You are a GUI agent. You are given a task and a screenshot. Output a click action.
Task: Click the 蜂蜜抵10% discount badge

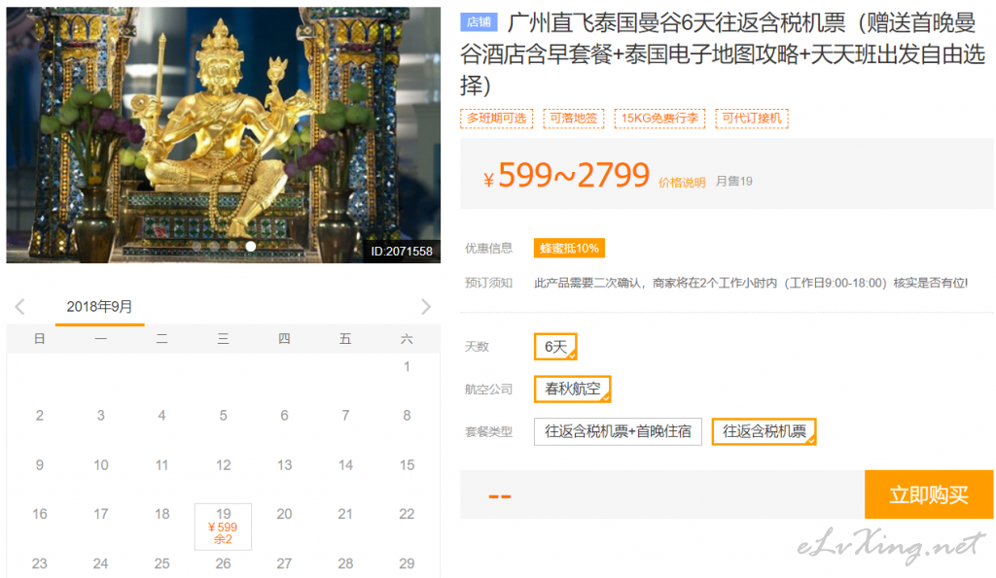click(569, 248)
